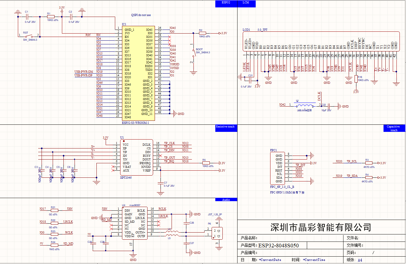Select inductor L2 on the IO42 line

(305, 105)
